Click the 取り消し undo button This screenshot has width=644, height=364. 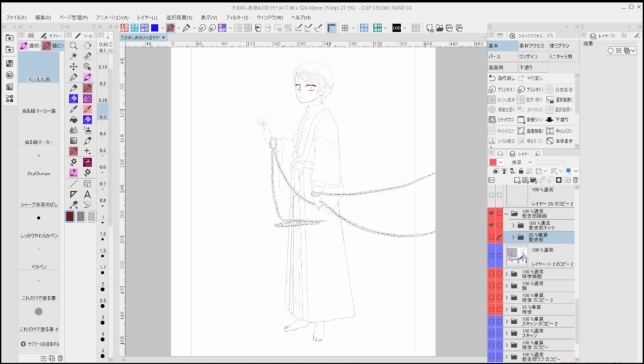tap(502, 78)
